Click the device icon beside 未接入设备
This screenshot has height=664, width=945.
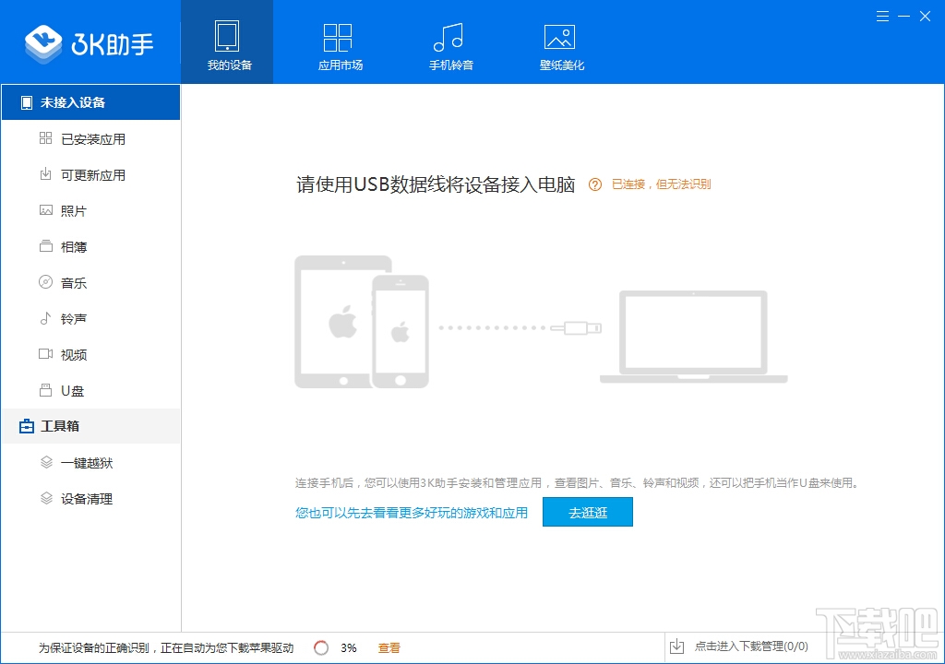click(27, 103)
